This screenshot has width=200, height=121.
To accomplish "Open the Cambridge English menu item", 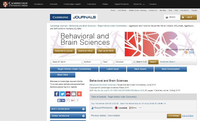I will click(x=72, y=4).
